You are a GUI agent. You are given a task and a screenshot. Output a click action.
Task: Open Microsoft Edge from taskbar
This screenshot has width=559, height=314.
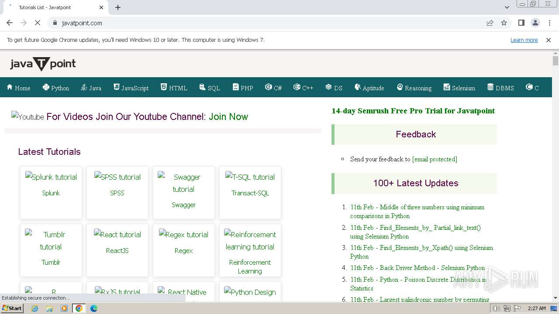[93, 308]
